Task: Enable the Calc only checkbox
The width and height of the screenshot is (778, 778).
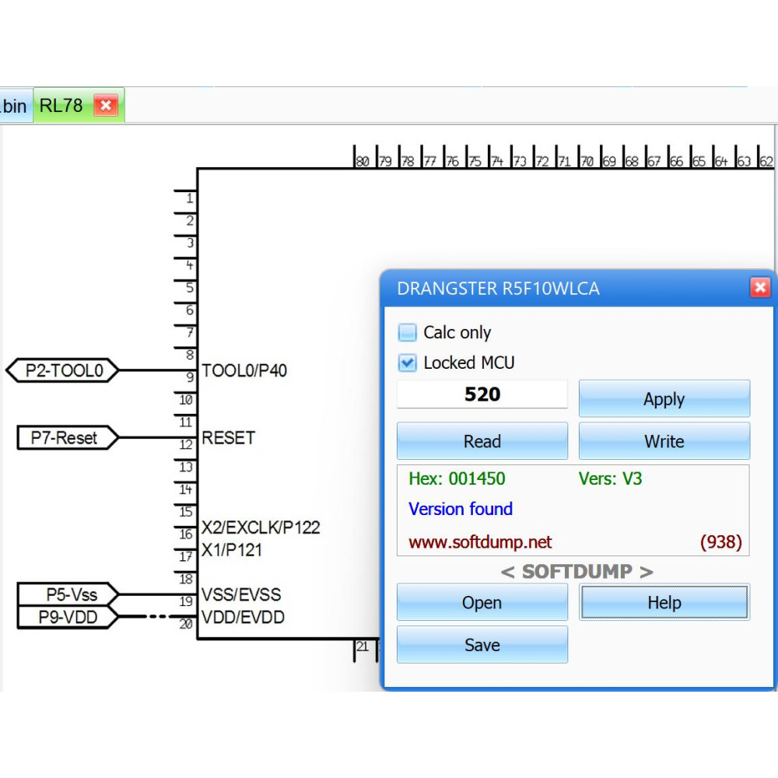Action: pyautogui.click(x=408, y=332)
